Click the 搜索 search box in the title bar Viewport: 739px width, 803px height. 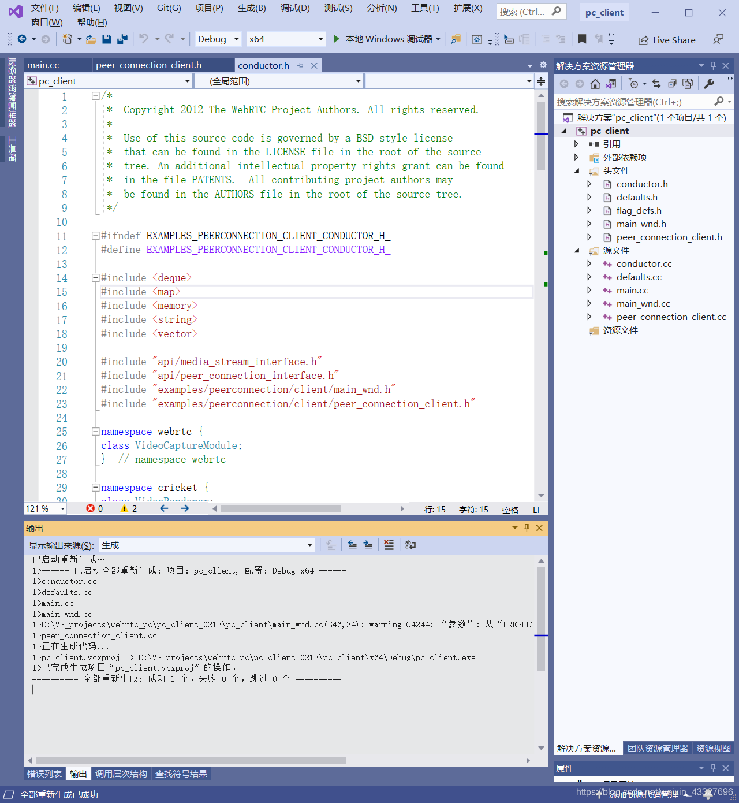pos(531,12)
